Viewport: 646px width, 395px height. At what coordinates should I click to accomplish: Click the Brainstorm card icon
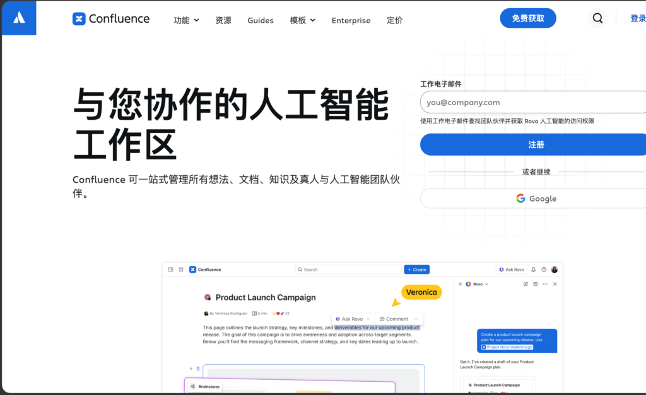point(193,386)
